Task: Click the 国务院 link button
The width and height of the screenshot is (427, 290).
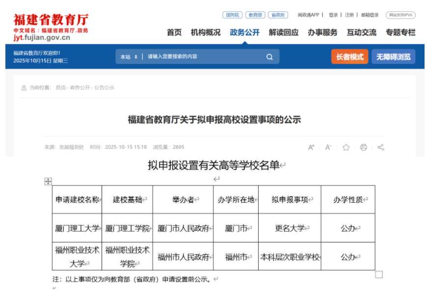Action: tap(232, 15)
